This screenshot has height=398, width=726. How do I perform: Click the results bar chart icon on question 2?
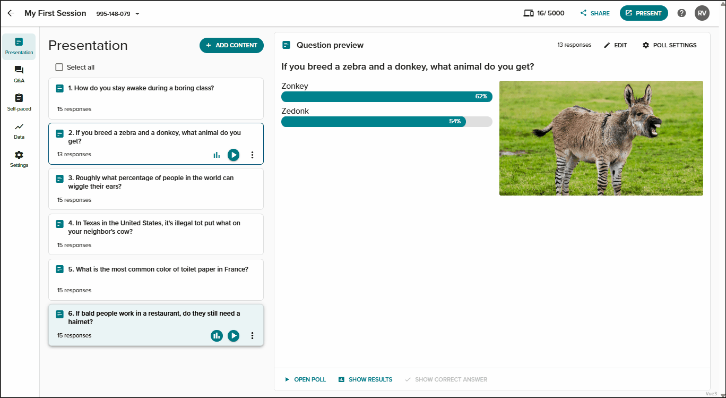(217, 155)
